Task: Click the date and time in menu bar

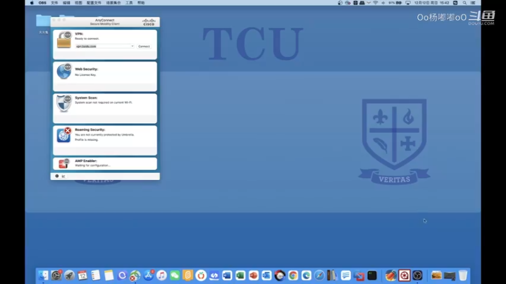Action: pyautogui.click(x=432, y=3)
